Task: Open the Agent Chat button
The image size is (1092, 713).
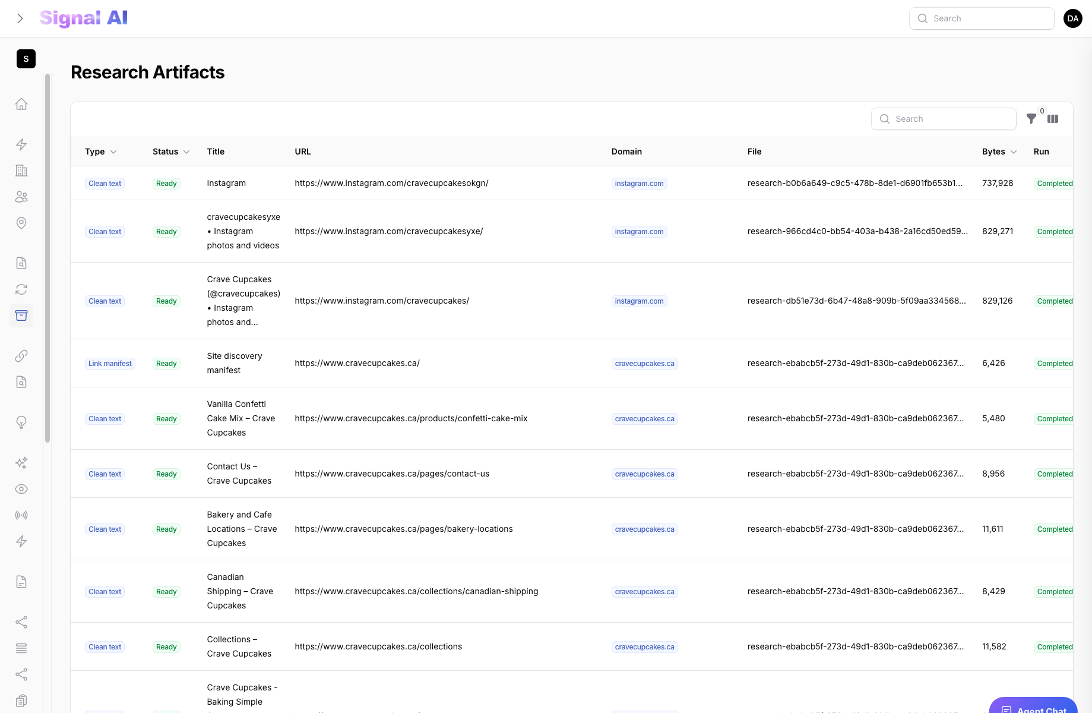Action: [1033, 705]
